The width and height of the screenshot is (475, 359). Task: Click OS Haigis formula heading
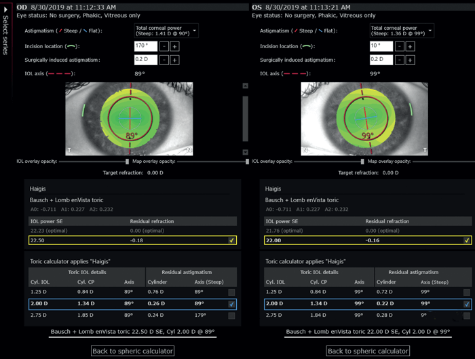(273, 189)
